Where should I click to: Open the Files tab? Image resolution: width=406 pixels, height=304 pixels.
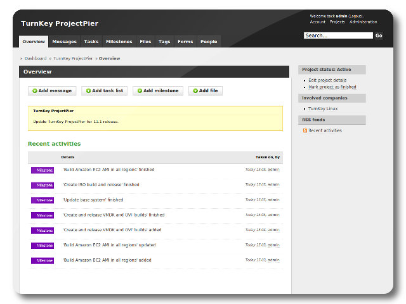(x=145, y=42)
